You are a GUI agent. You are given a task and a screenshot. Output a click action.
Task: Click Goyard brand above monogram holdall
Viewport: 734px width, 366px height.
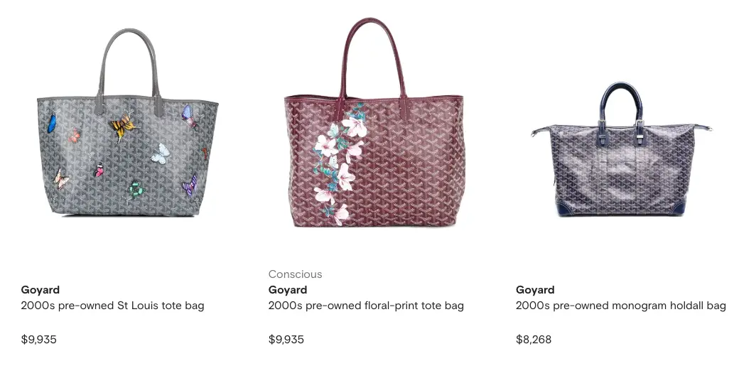535,290
